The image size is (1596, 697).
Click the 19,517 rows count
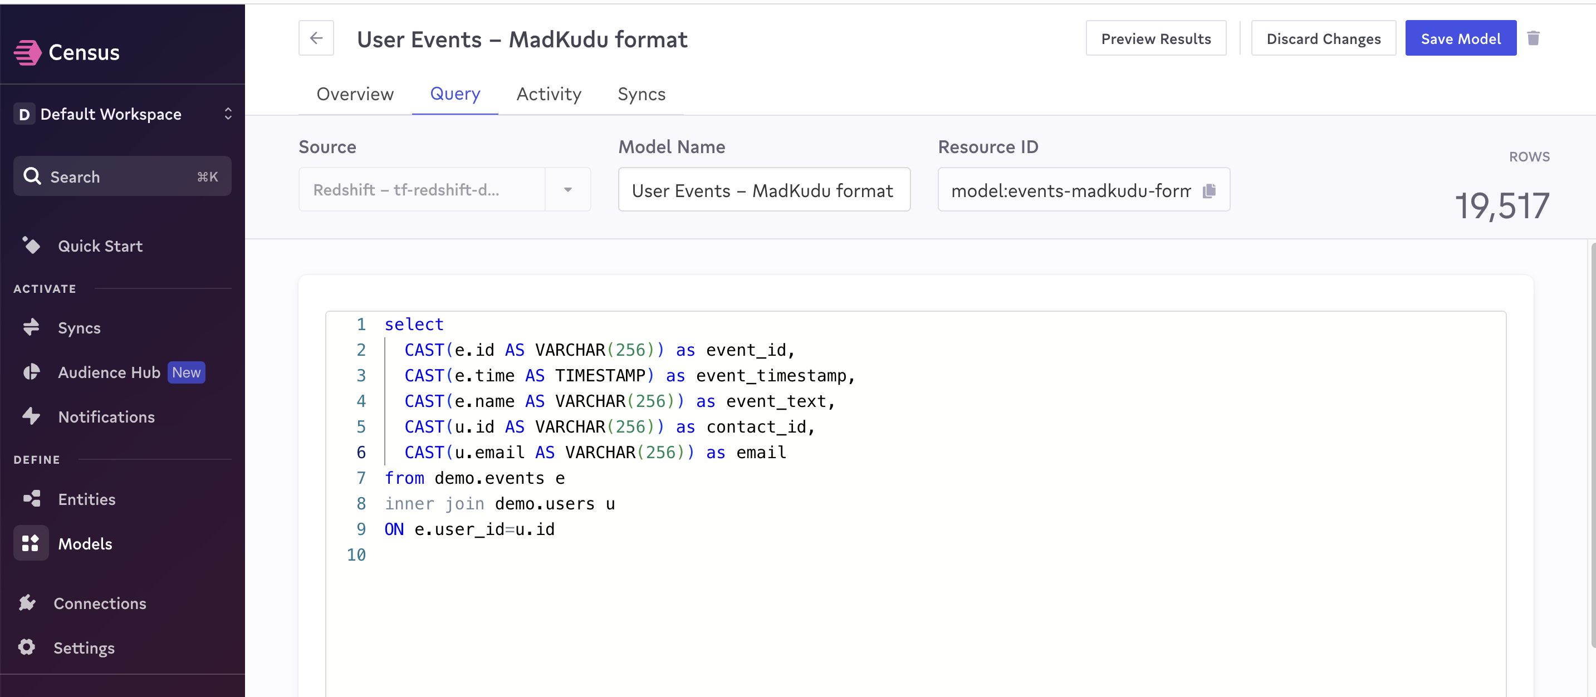click(1502, 207)
